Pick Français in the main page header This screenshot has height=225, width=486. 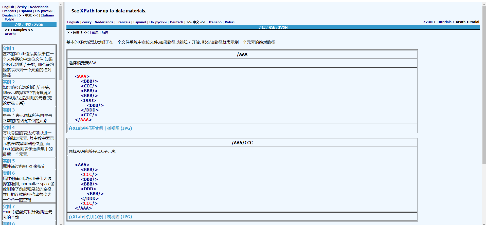[x=123, y=22]
